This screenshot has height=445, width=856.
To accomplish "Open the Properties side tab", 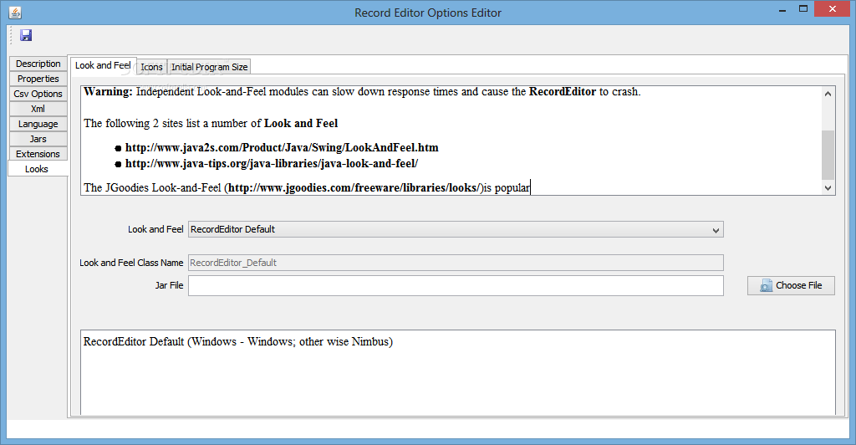I will point(38,79).
